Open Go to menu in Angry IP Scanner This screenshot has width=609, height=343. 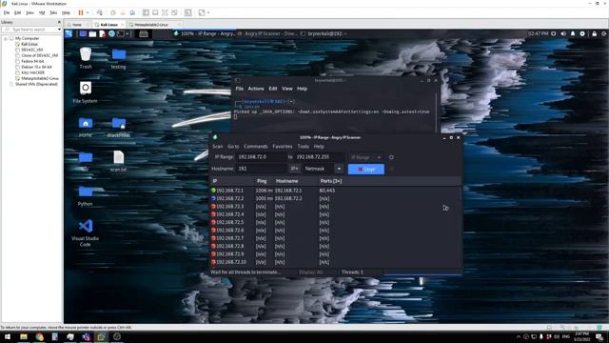(x=233, y=147)
